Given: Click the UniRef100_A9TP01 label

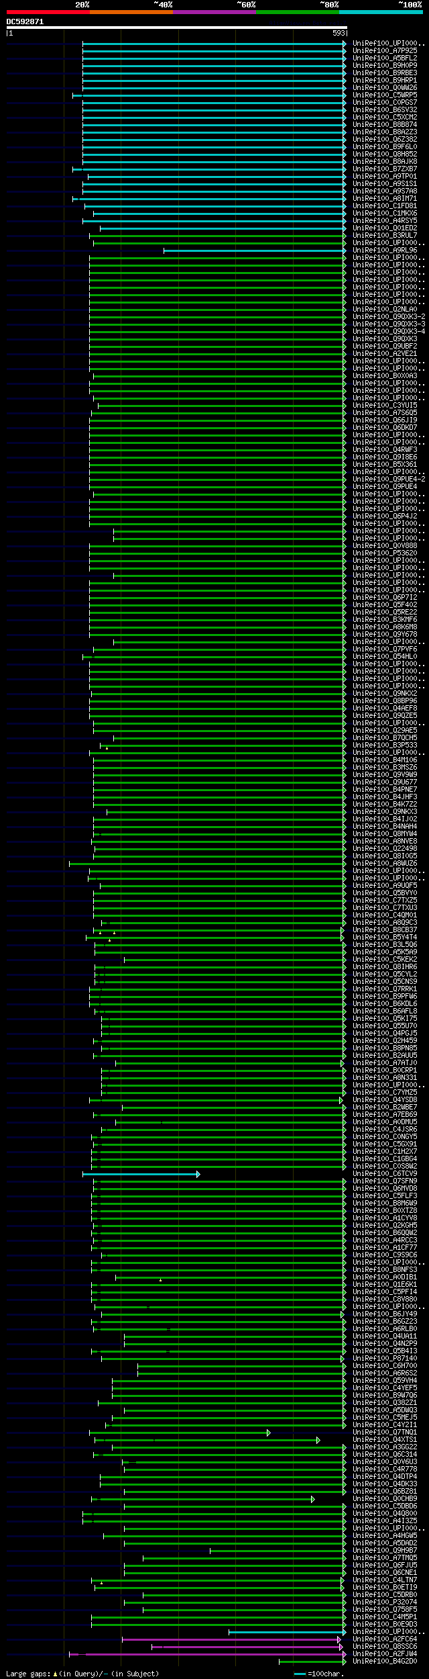Looking at the screenshot, I should tap(385, 176).
